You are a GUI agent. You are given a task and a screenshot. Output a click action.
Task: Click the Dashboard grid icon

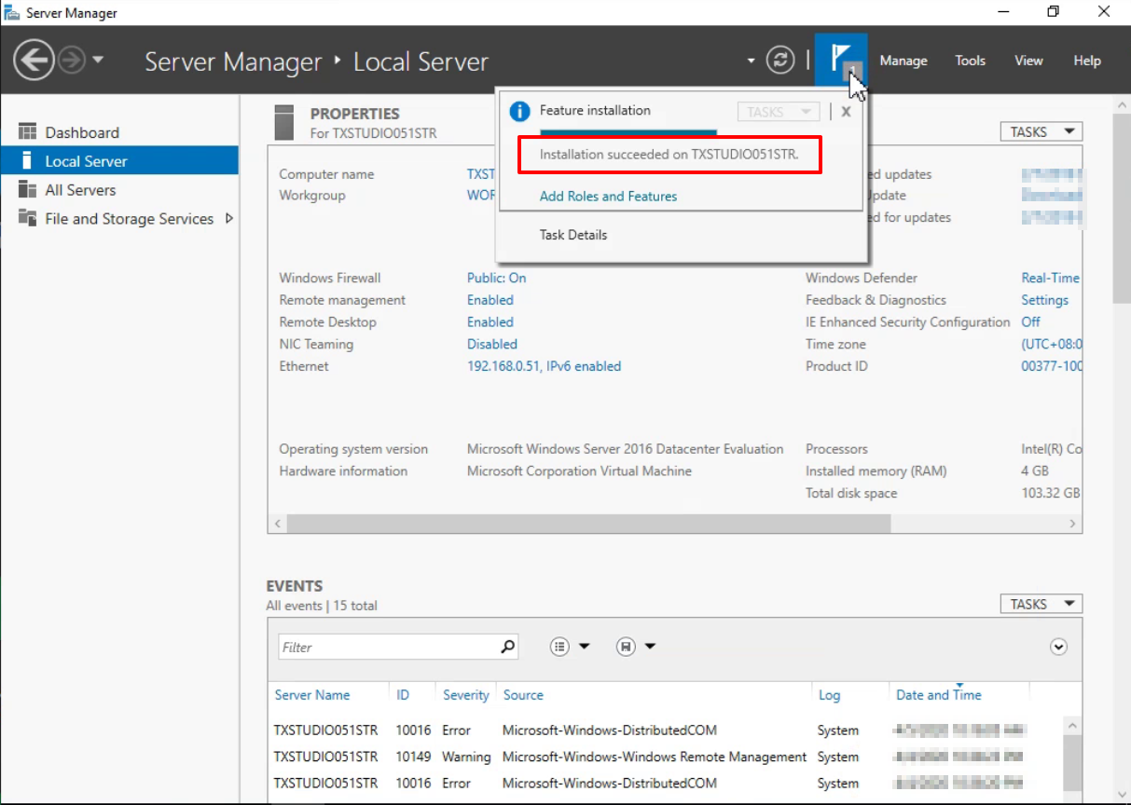(x=28, y=132)
